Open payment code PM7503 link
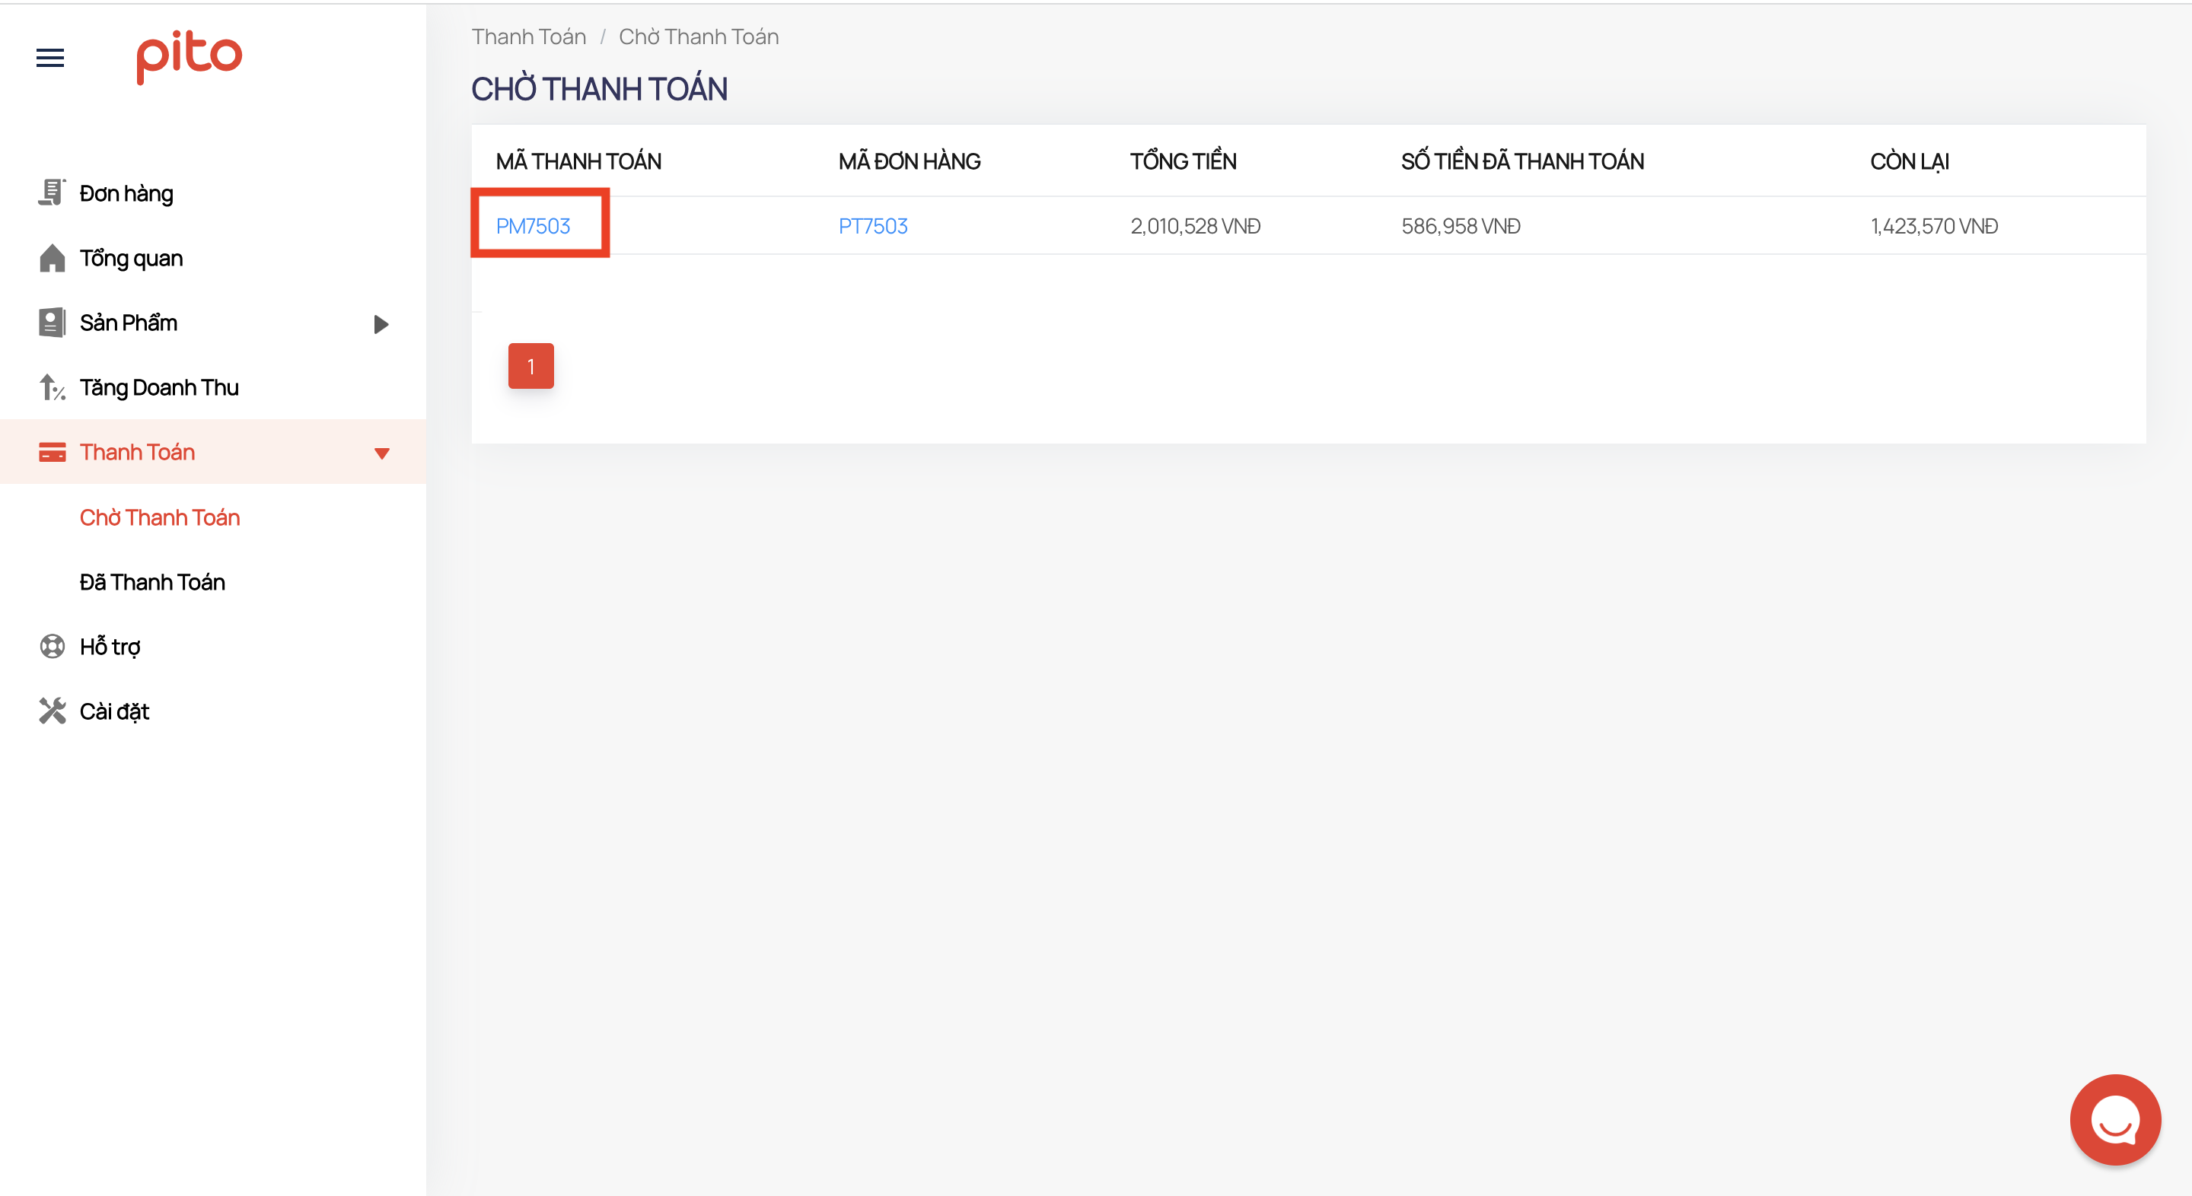The image size is (2192, 1196). pos(533,225)
